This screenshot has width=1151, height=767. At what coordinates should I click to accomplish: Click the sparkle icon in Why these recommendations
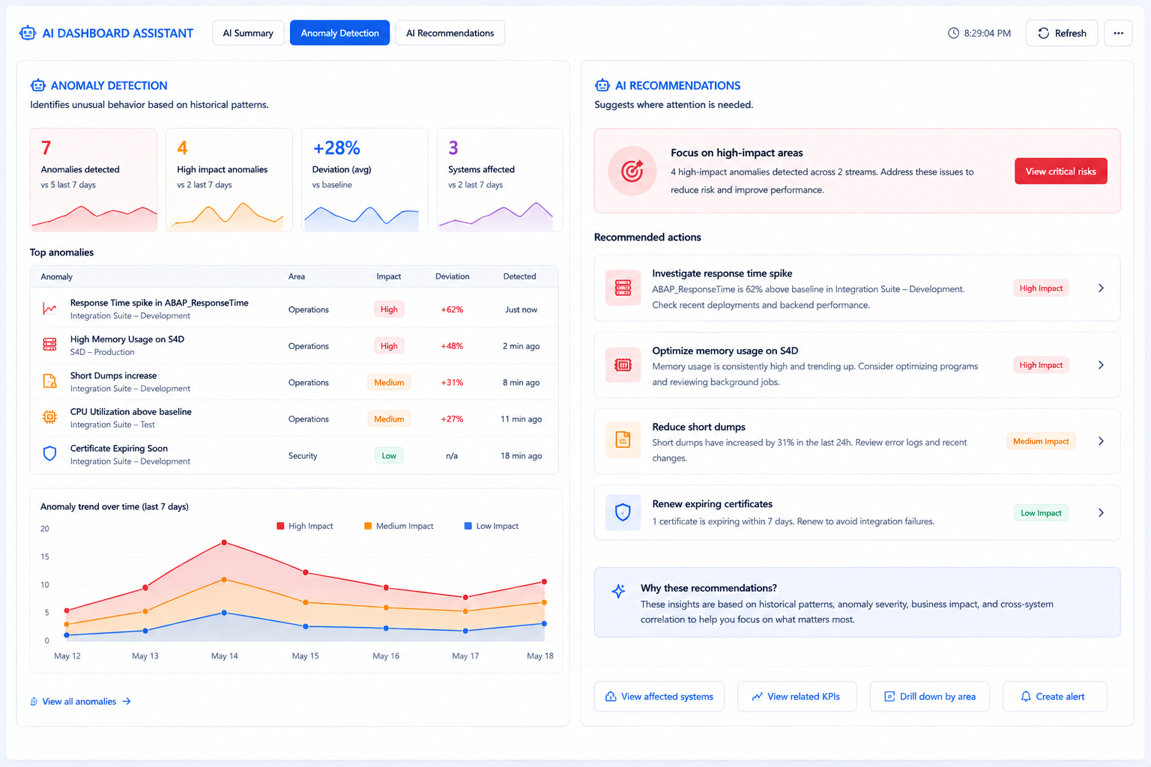[618, 591]
